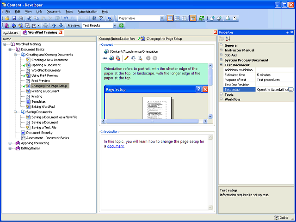Follow the document link in Introduction
The width and height of the screenshot is (296, 222).
[115, 146]
